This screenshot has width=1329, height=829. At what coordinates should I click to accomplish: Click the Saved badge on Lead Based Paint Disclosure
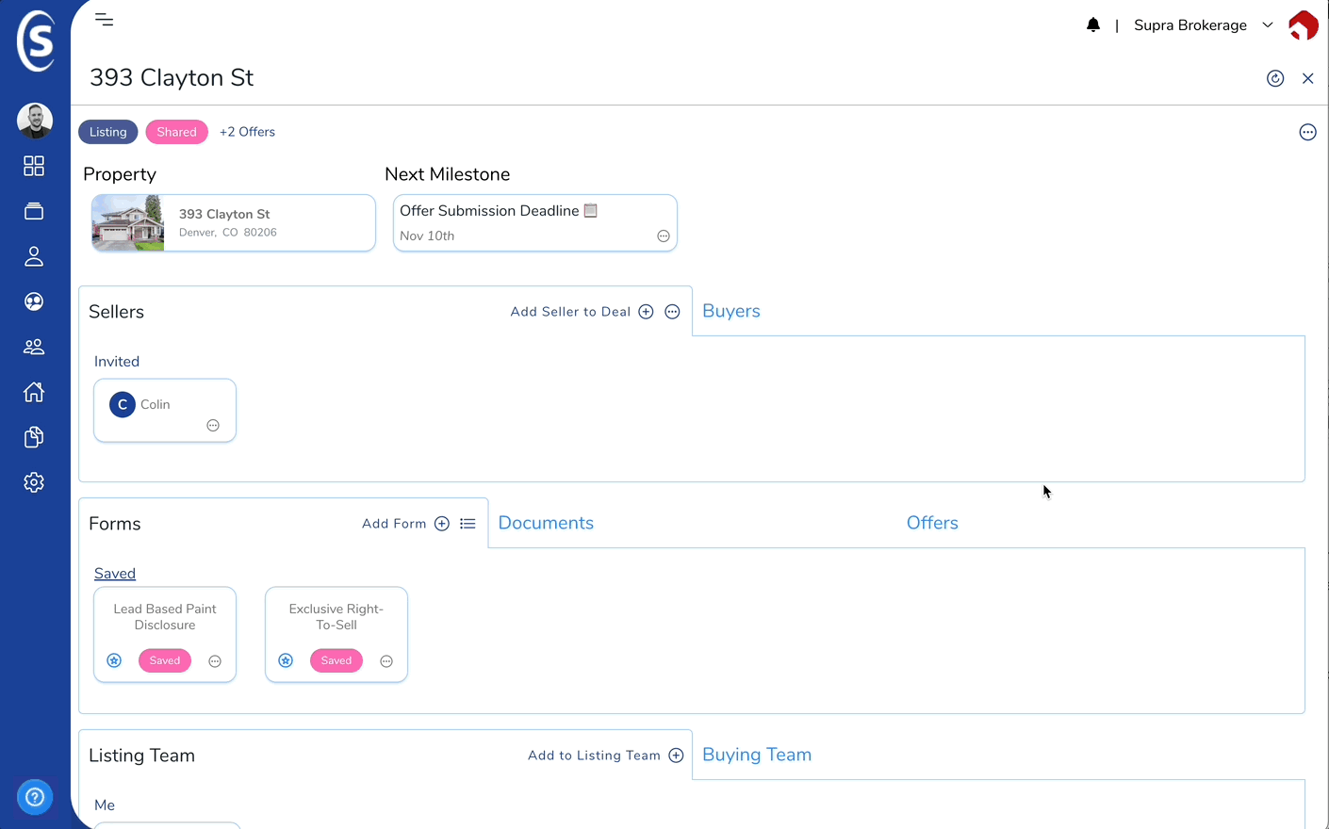[165, 660]
